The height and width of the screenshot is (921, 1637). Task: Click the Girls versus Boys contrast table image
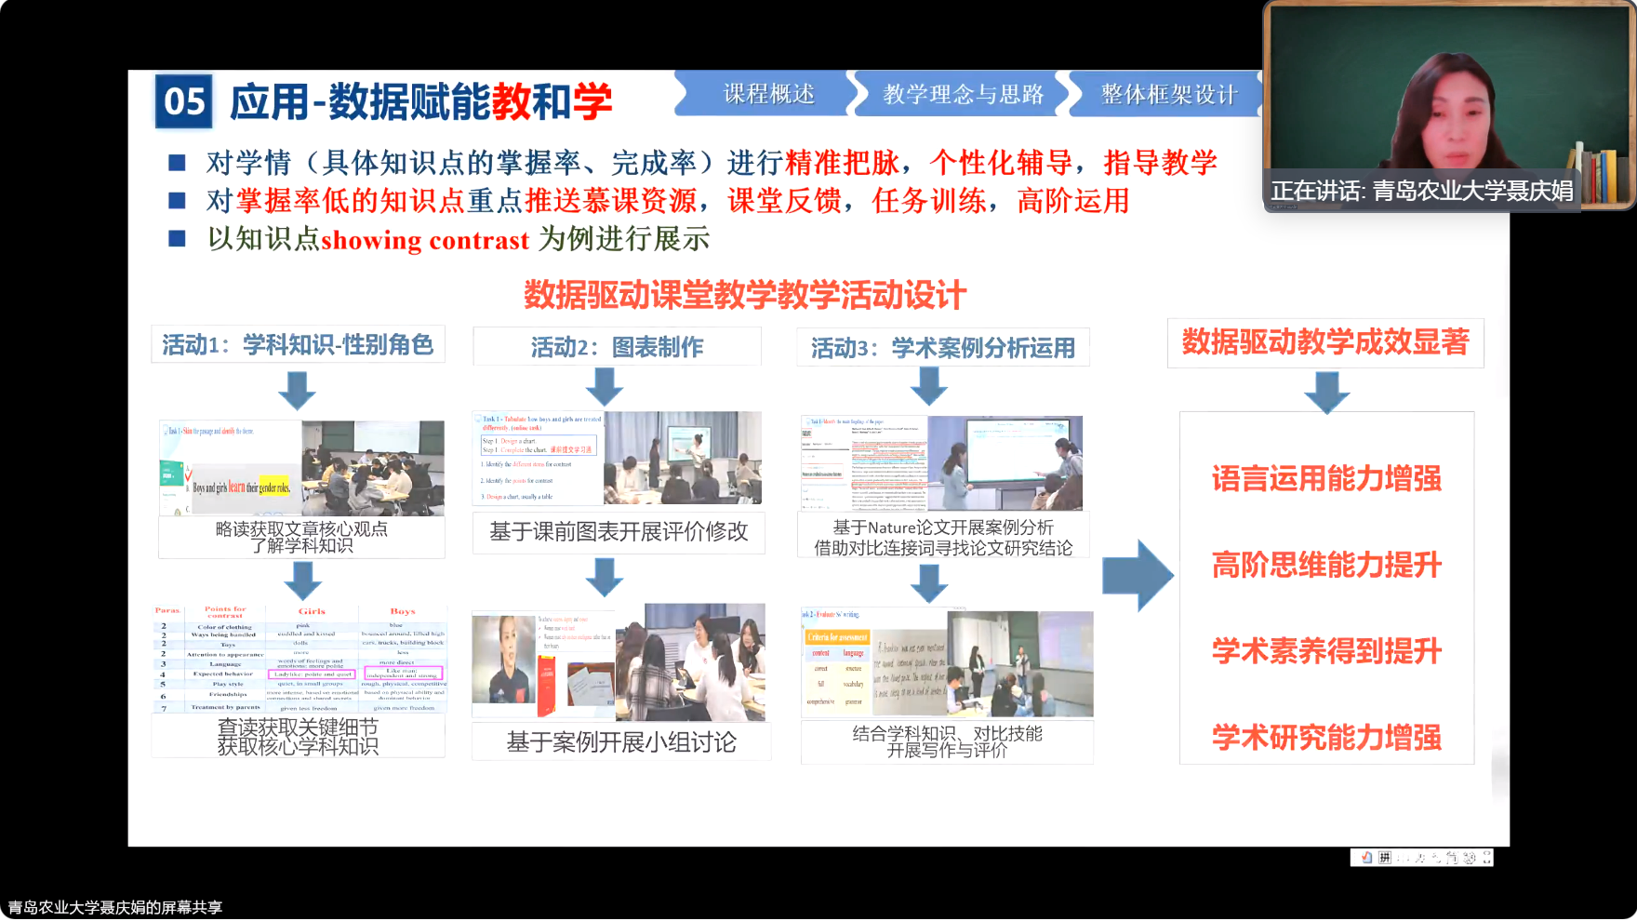[299, 659]
